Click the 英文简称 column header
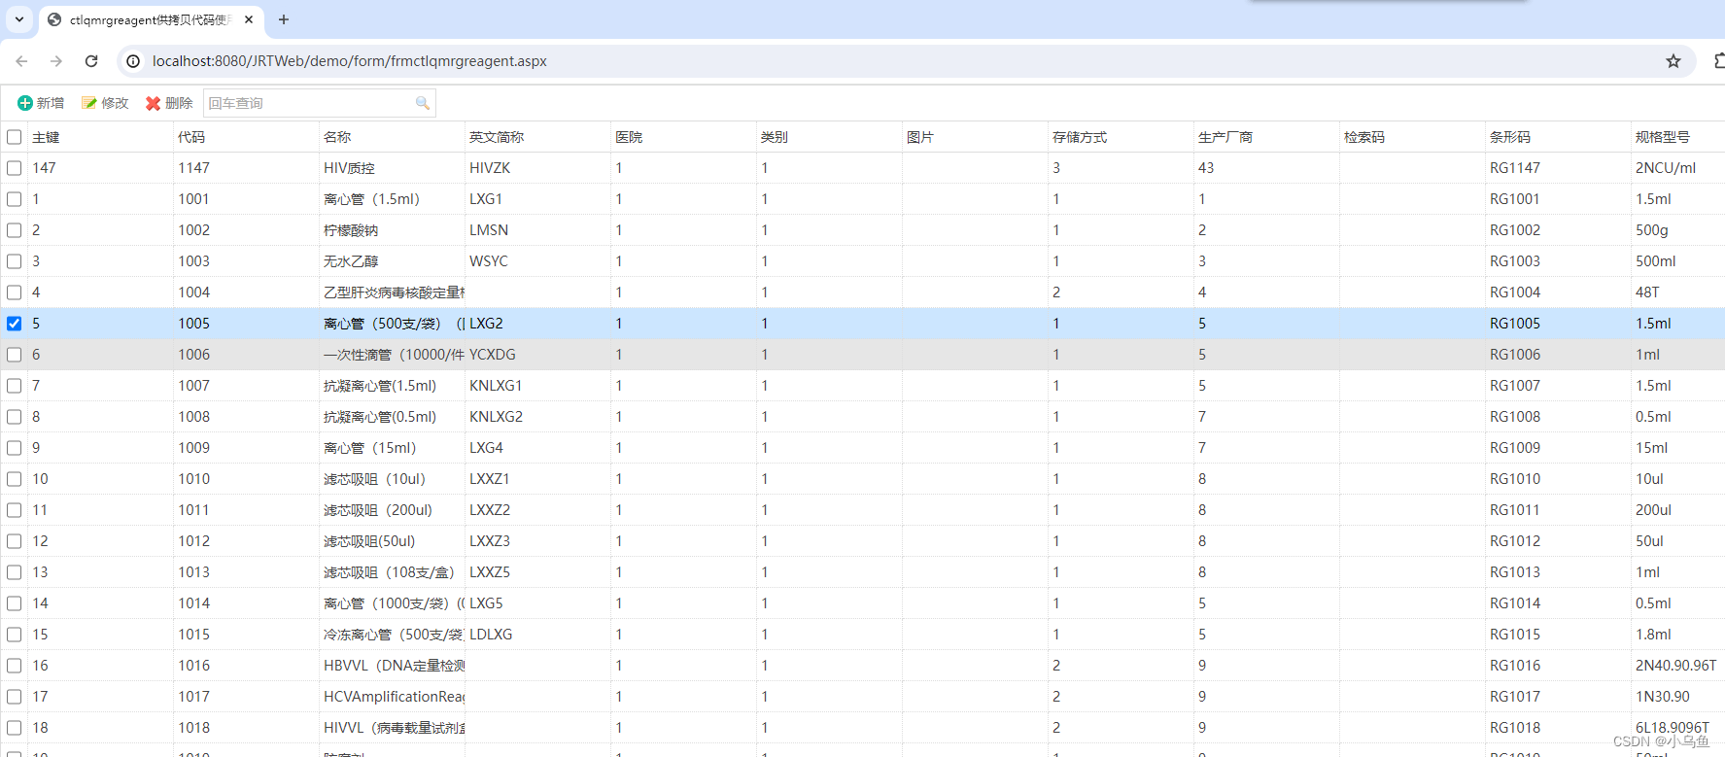Screen dimensions: 1725x757 (x=537, y=137)
